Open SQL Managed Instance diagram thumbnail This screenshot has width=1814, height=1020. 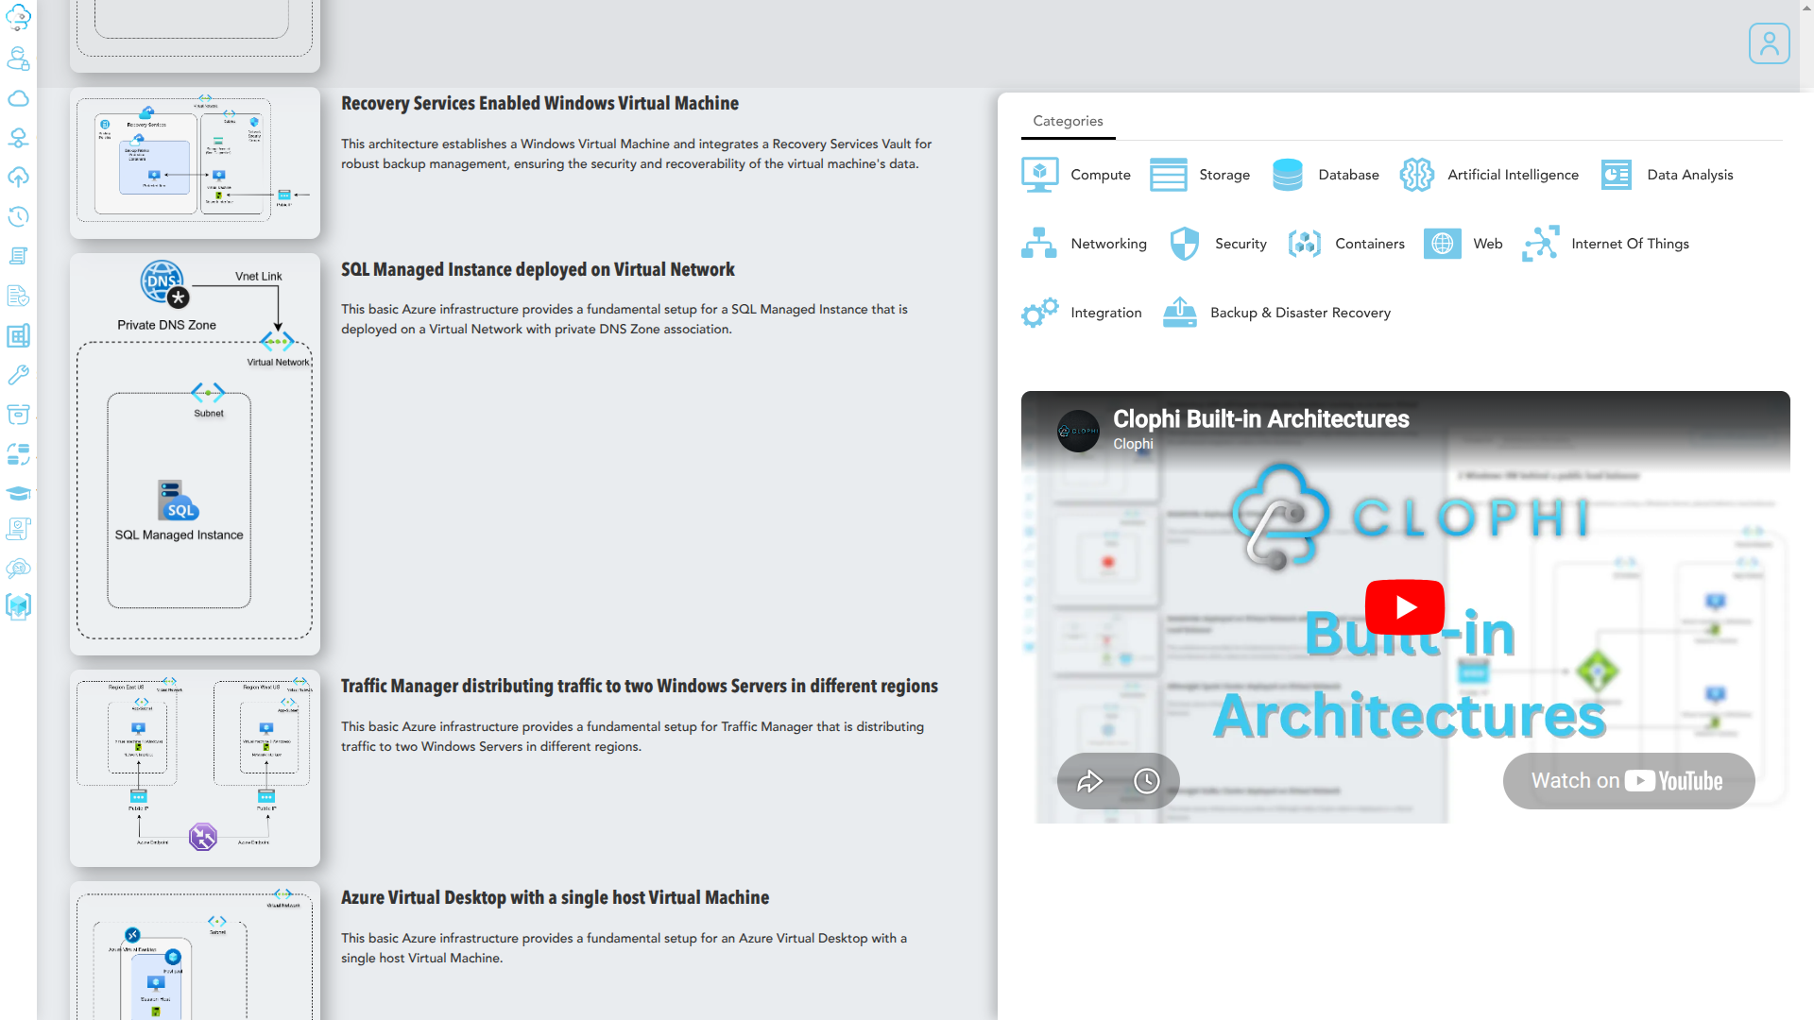click(x=195, y=454)
